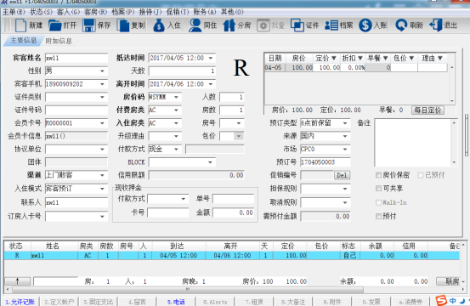Screen dimensions: 470x306
Task: Open the 主单(E) menu
Action: tap(14, 12)
